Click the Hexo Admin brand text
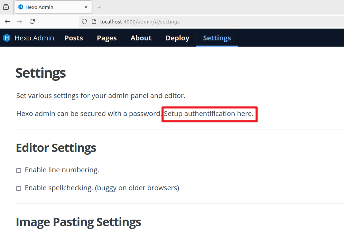Viewport: 344px width, 231px height. coord(34,38)
